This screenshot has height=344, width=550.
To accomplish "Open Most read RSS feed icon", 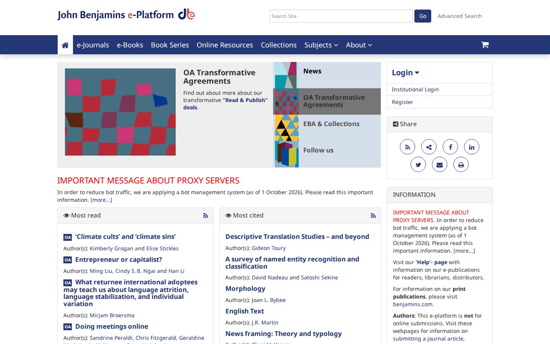I will 205,216.
